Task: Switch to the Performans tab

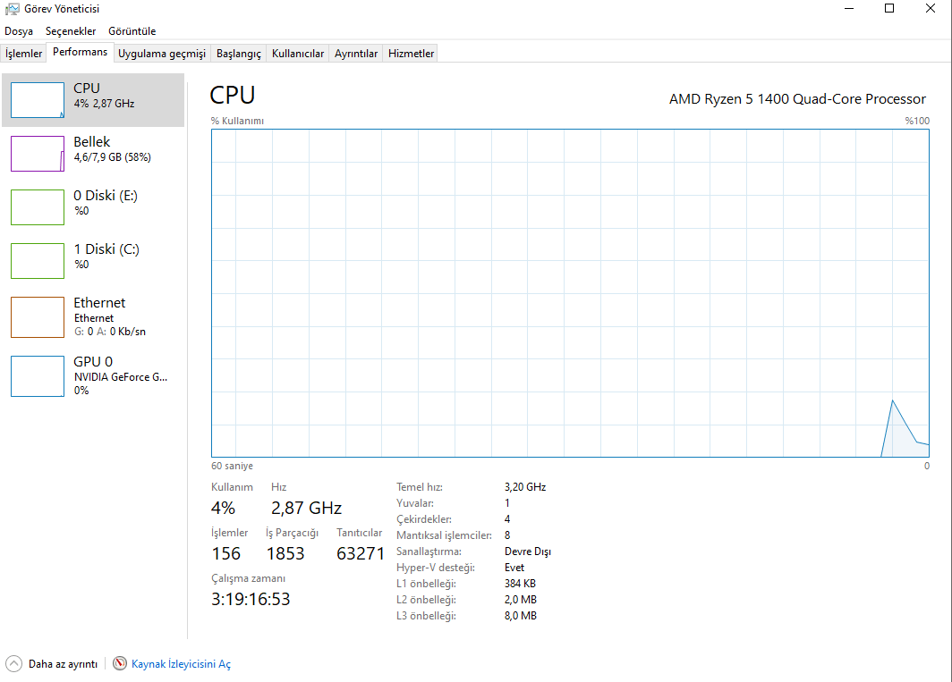Action: click(81, 52)
